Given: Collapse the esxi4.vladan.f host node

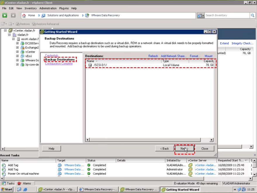Looking at the screenshot, I should 13,39.
